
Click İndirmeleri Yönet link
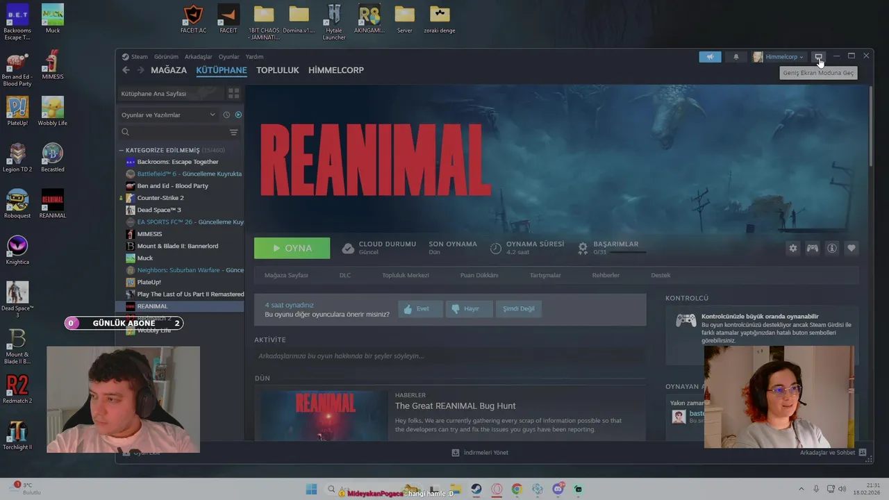click(x=486, y=453)
